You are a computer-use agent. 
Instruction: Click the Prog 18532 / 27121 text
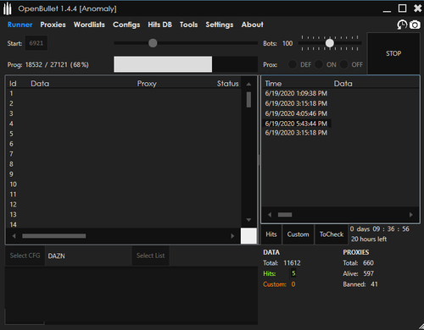[48, 64]
